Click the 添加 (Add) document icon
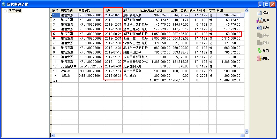 click(x=259, y=13)
